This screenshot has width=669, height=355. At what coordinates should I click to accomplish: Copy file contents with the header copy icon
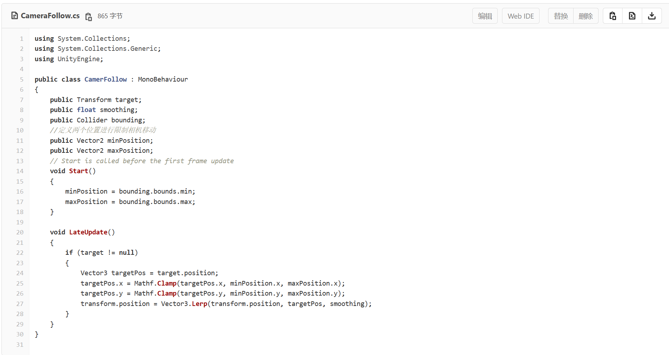pos(613,16)
